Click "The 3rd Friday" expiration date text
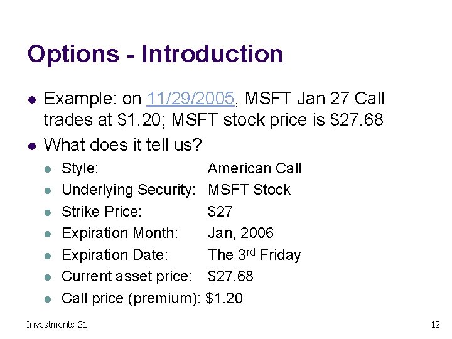This screenshot has width=452, height=339. (x=254, y=255)
